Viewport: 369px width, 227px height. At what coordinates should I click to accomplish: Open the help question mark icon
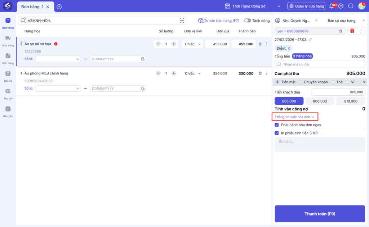coord(341,6)
